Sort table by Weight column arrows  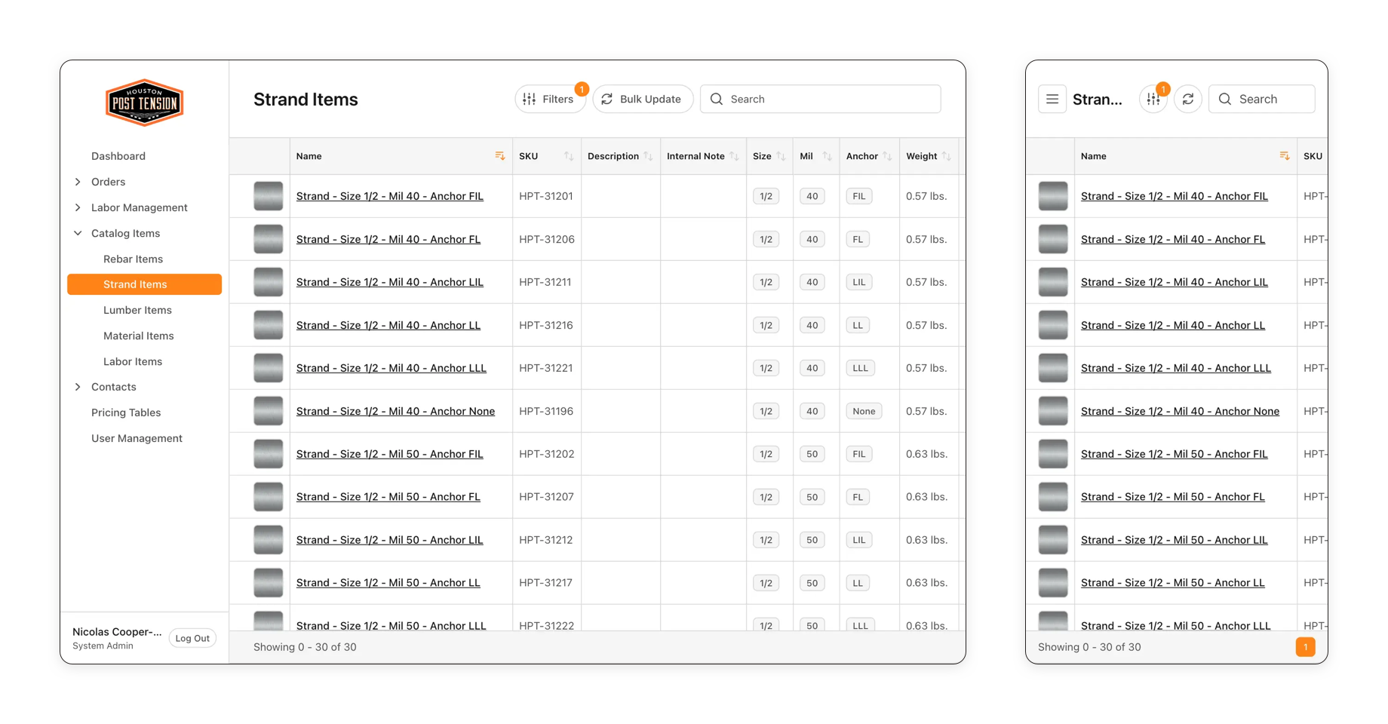click(947, 156)
